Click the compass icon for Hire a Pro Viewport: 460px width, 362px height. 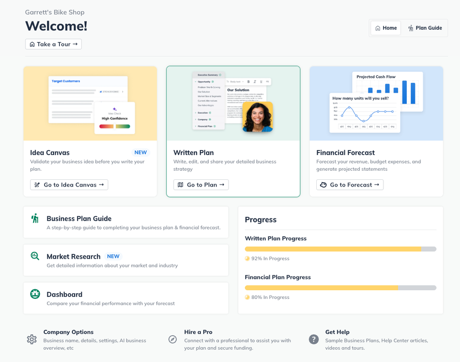coord(172,339)
